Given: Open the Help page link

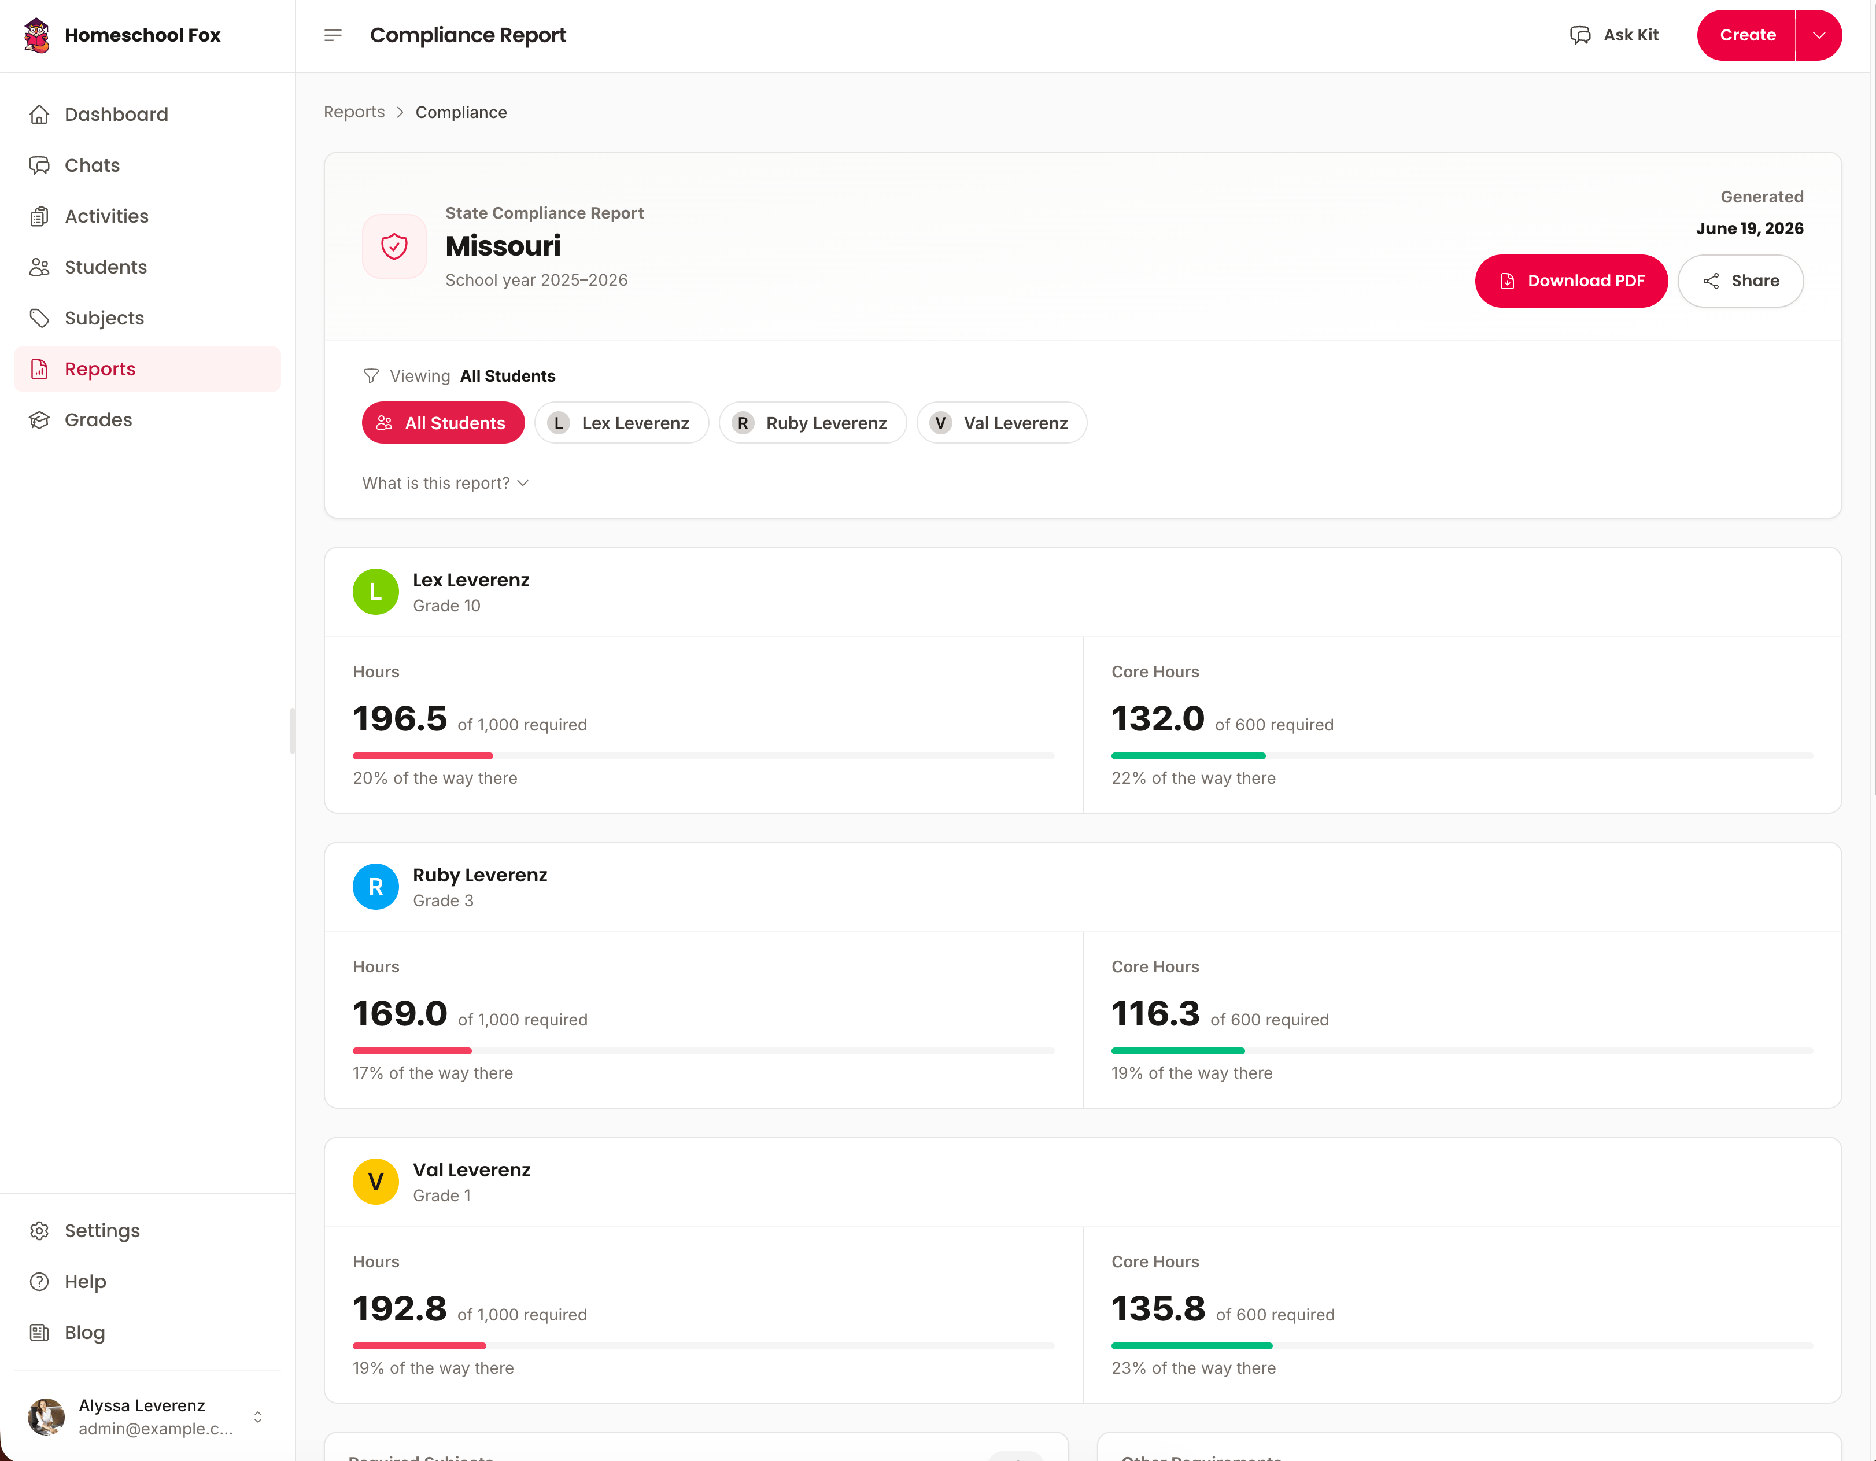Looking at the screenshot, I should (147, 1282).
